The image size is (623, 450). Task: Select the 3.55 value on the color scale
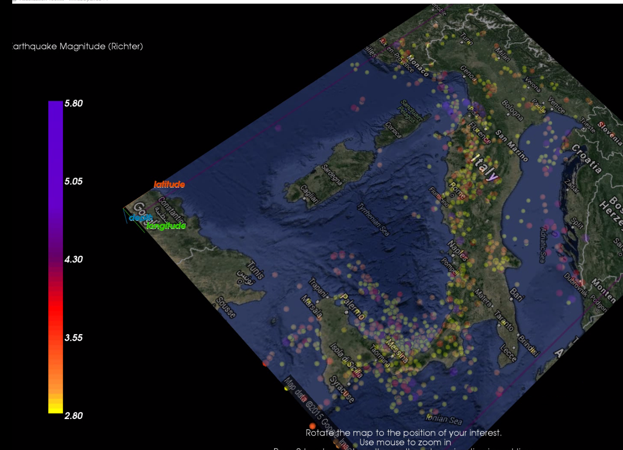coord(74,338)
